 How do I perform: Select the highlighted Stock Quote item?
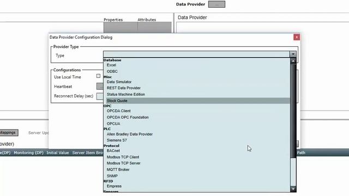point(197,101)
